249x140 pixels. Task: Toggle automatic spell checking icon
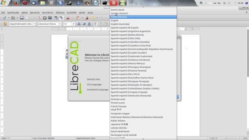coord(61,18)
